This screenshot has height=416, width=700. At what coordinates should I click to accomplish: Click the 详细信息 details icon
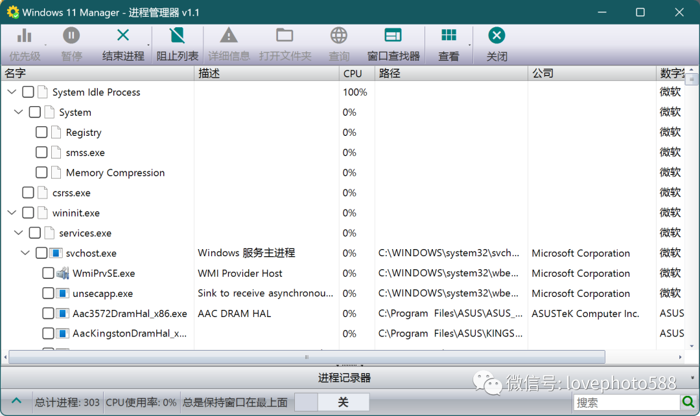229,35
